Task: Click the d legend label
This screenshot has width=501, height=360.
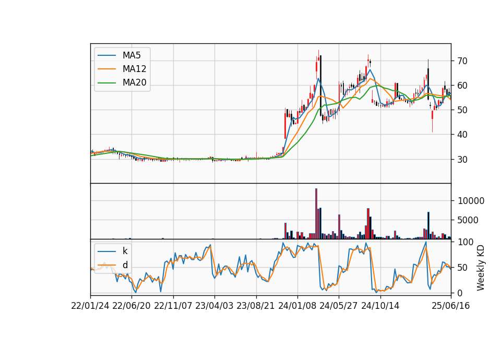Action: [x=125, y=265]
